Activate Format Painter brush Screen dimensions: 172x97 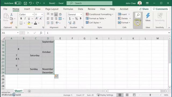pos(11,23)
